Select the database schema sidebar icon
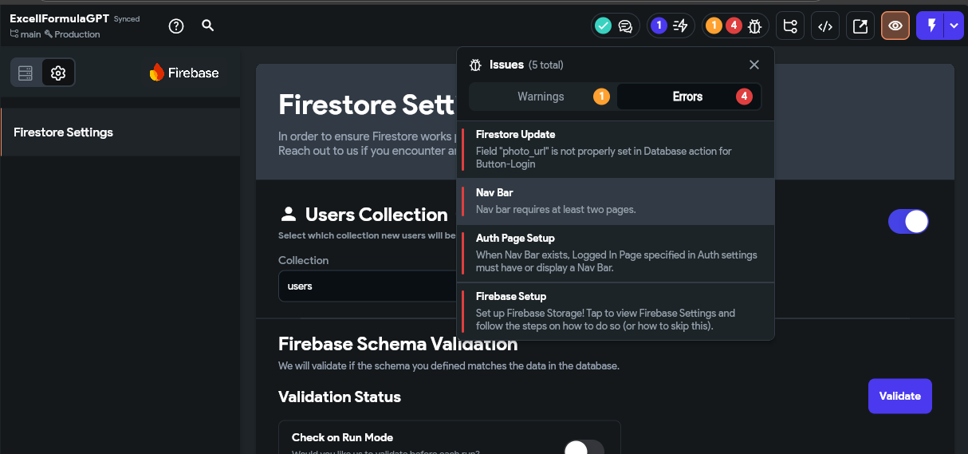The height and width of the screenshot is (454, 968). point(26,73)
